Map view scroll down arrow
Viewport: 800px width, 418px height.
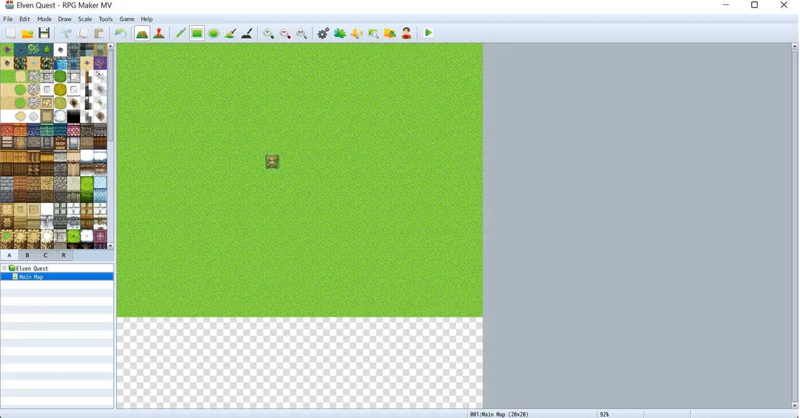(x=795, y=406)
